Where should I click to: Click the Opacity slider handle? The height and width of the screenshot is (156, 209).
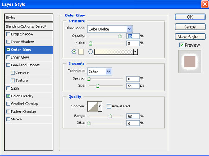[120, 36]
